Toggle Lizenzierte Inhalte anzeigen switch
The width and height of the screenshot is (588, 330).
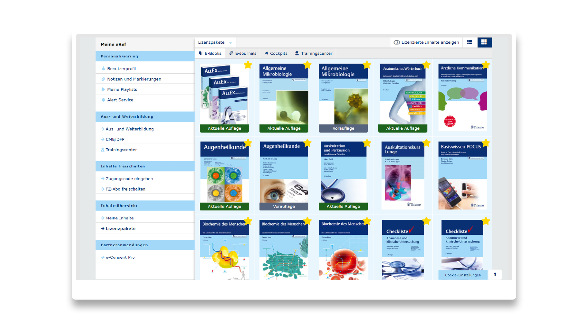pyautogui.click(x=397, y=42)
